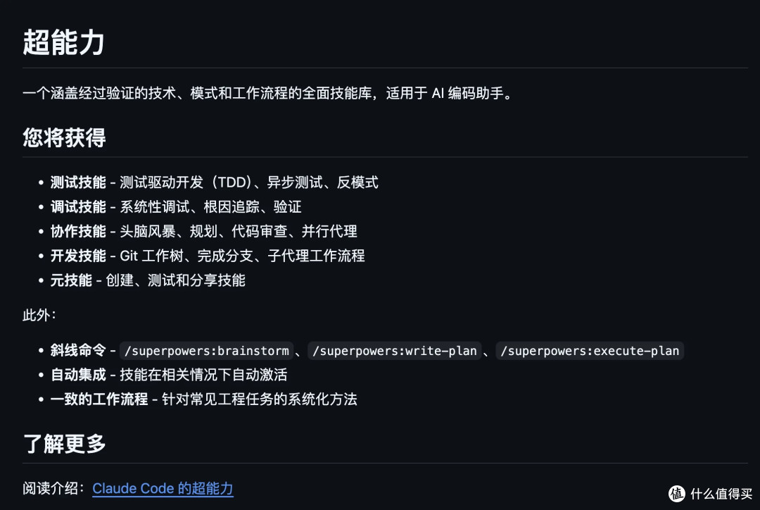Click the 什么值得买 watermark text
Screen dimensions: 760x510
pyautogui.click(x=721, y=494)
